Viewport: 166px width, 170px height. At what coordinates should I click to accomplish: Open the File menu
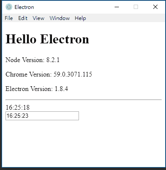pyautogui.click(x=8, y=18)
